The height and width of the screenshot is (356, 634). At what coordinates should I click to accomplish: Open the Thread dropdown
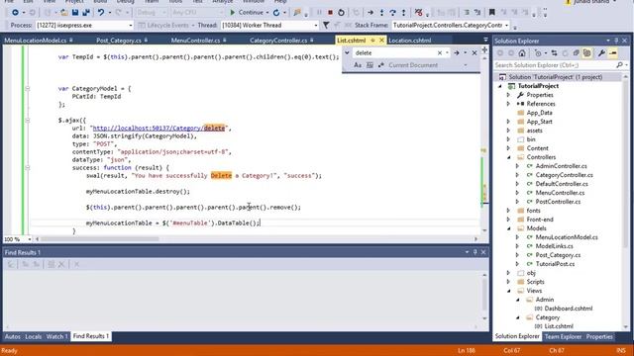point(316,25)
